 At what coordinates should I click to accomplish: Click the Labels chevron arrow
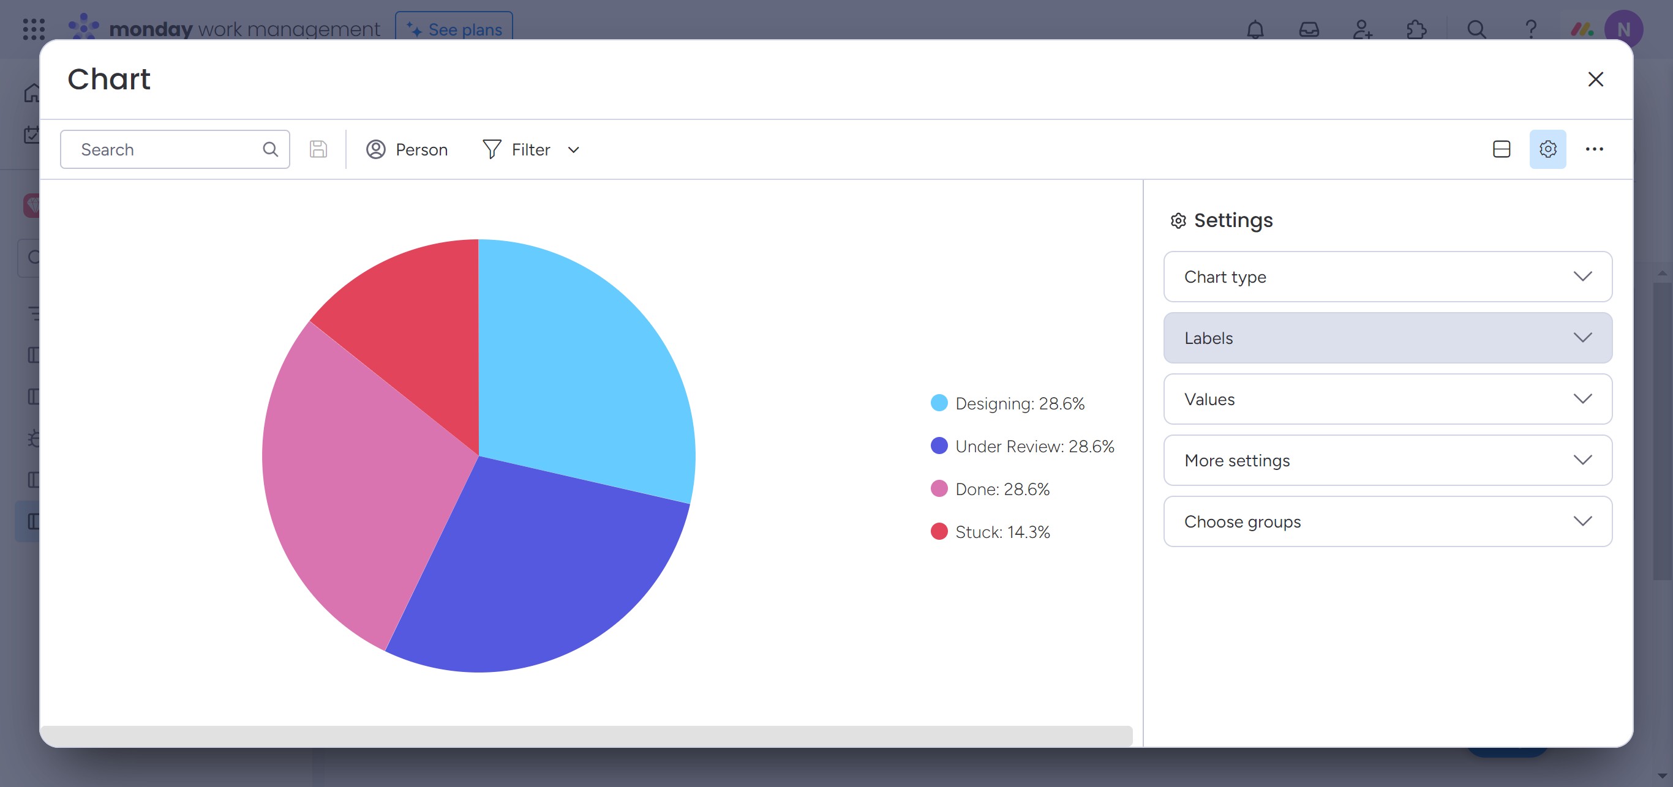pos(1583,337)
